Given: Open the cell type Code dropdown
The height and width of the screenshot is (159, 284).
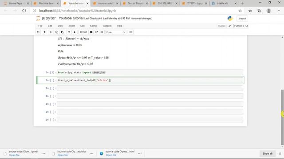Looking at the screenshot, I should [115, 32].
